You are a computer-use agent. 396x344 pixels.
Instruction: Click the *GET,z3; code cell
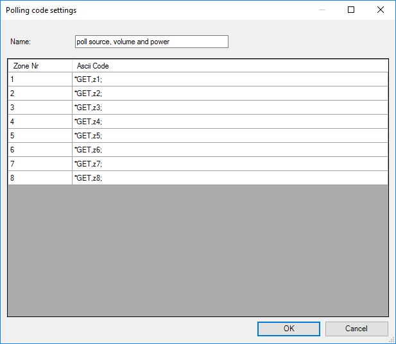(230, 108)
